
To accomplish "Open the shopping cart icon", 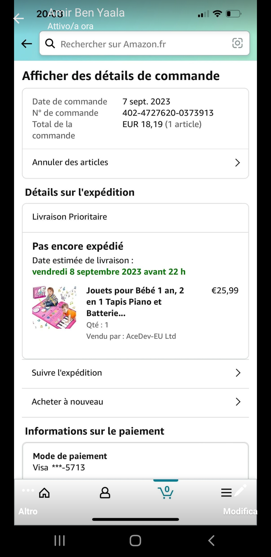I will 166,492.
